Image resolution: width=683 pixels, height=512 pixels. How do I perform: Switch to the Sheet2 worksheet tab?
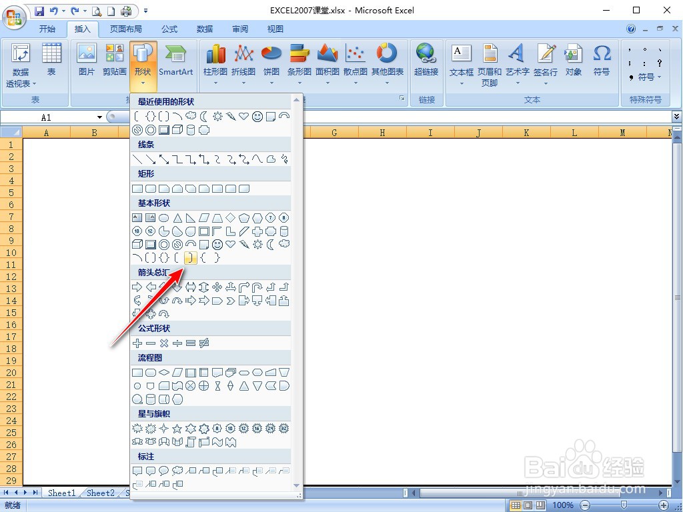(x=101, y=493)
